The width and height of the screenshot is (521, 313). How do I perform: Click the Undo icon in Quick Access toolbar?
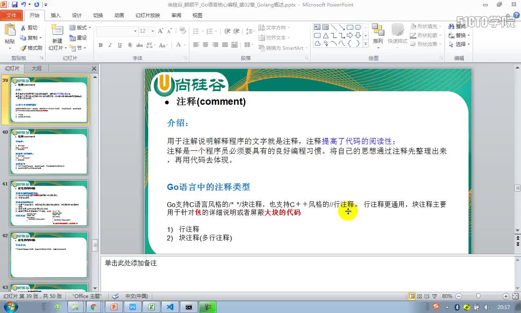pos(24,4)
